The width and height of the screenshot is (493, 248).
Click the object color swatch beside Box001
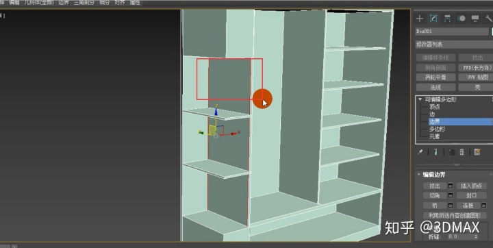tap(492, 32)
